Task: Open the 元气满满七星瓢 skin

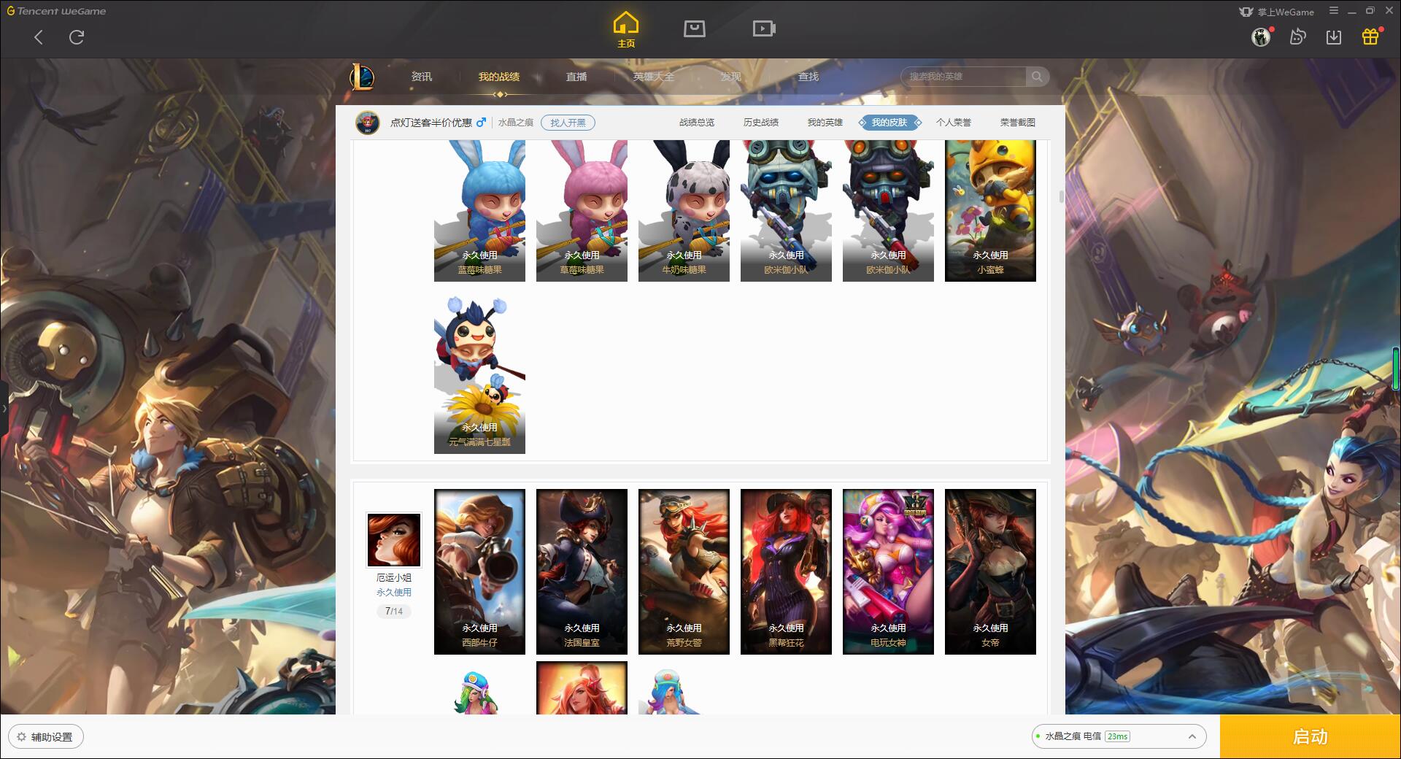Action: point(479,375)
